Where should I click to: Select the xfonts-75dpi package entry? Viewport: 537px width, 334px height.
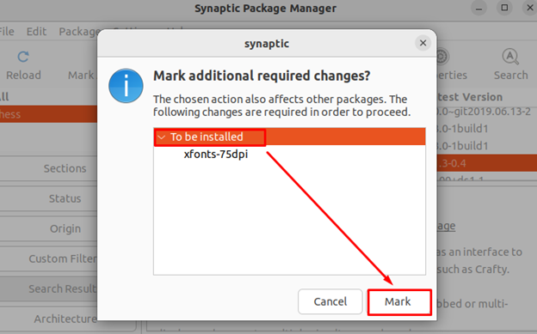pyautogui.click(x=216, y=155)
